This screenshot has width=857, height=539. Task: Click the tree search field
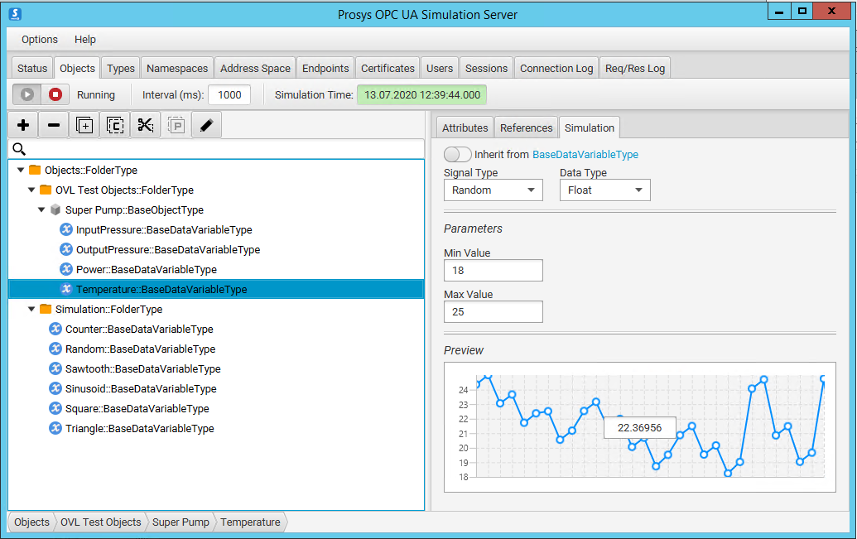coord(216,149)
